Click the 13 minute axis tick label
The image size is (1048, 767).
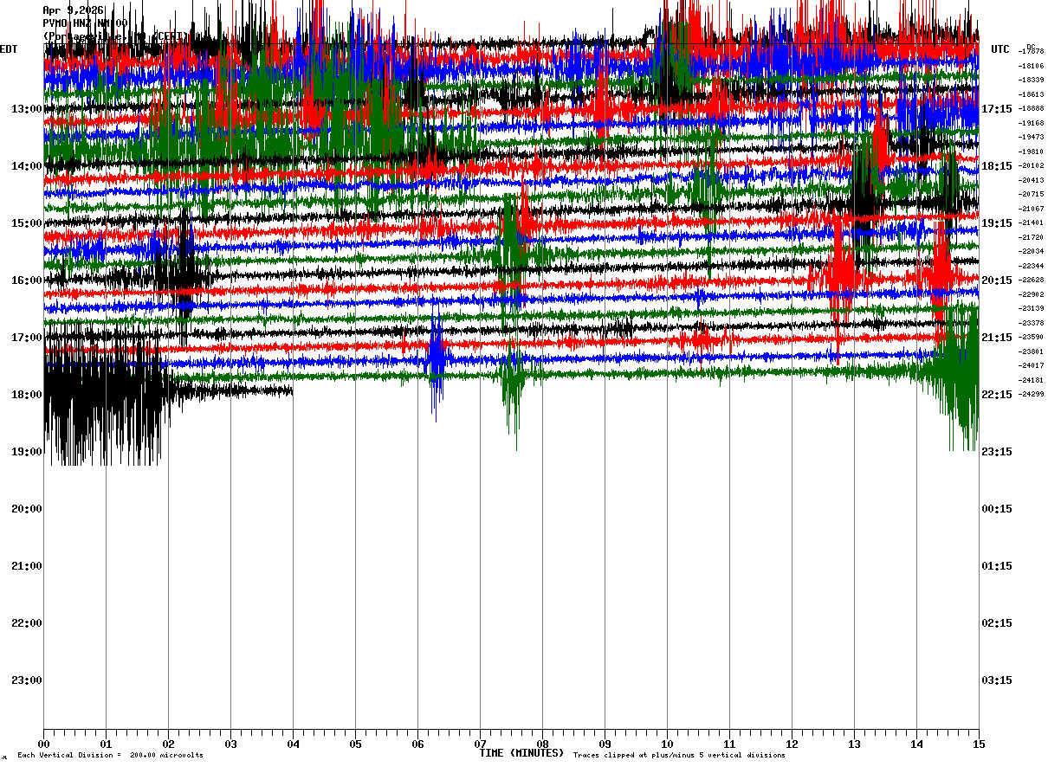click(x=854, y=744)
